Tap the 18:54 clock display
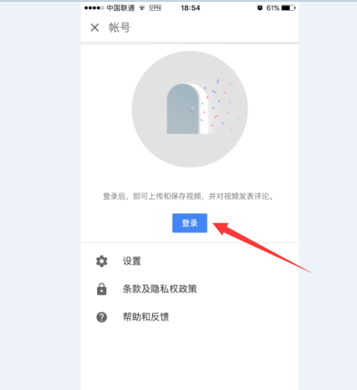This screenshot has width=357, height=390. pyautogui.click(x=191, y=8)
